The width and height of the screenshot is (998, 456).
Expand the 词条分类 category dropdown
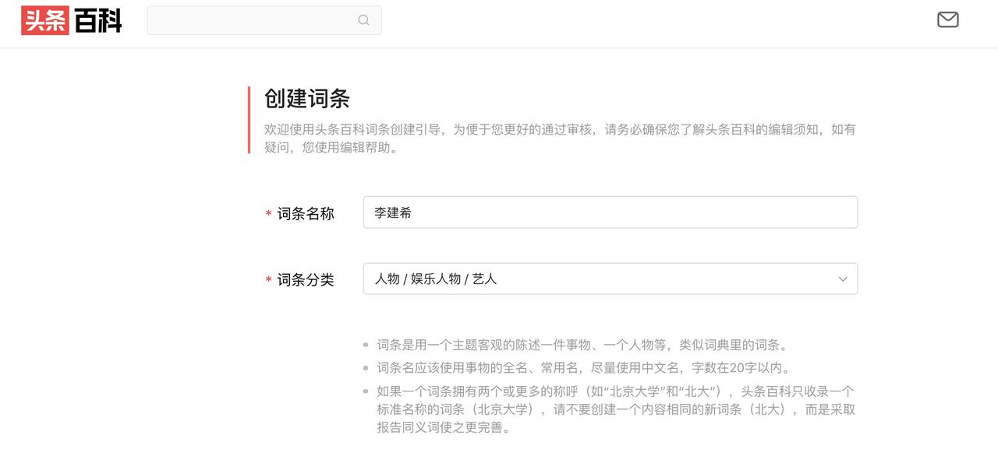610,278
